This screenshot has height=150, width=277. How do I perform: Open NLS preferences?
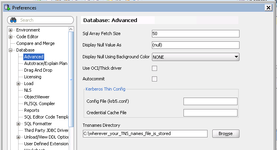point(28,90)
